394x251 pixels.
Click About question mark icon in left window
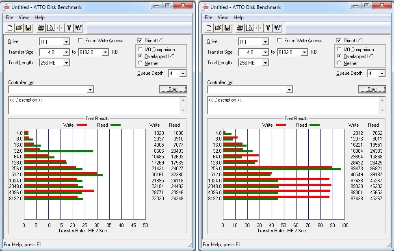click(69, 28)
